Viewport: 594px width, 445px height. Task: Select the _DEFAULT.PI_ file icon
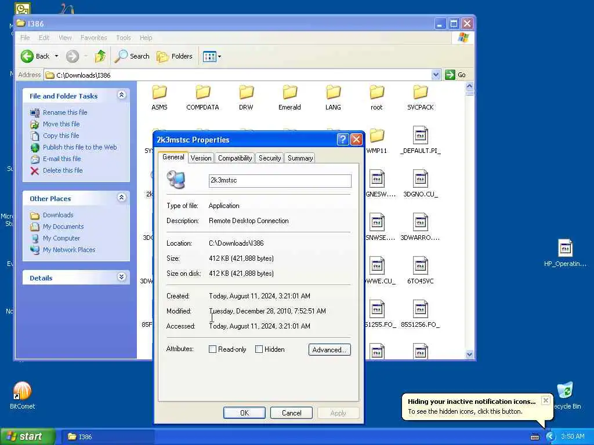click(420, 136)
